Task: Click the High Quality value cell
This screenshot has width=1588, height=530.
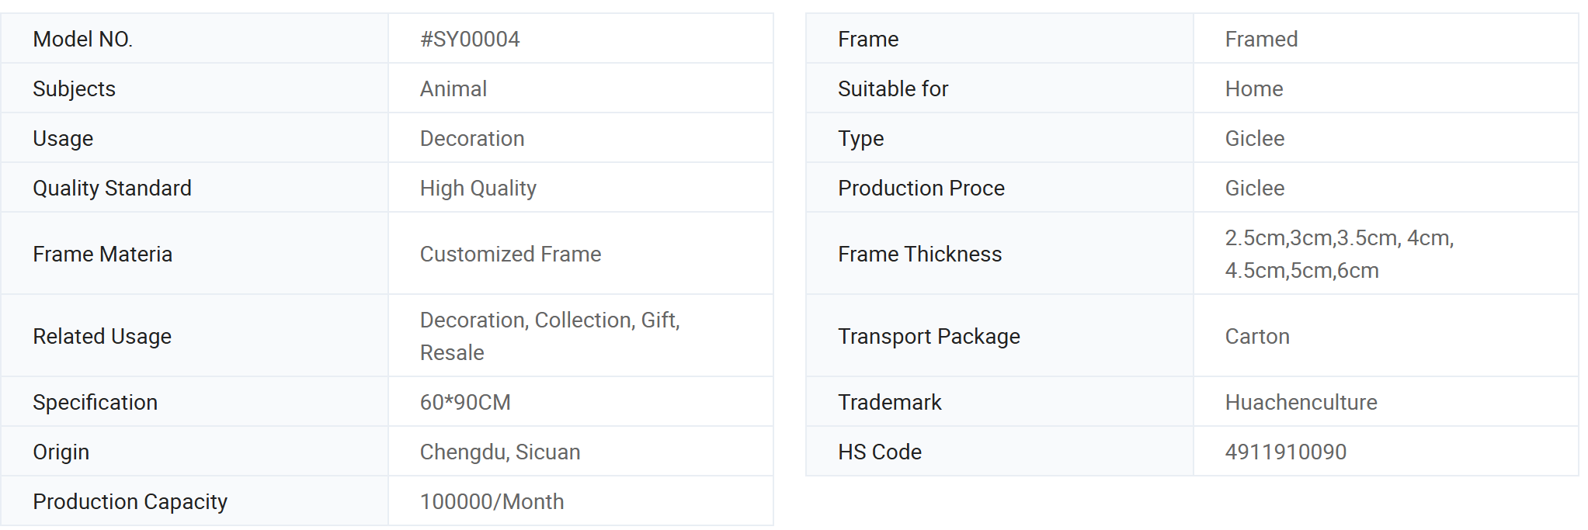Action: pyautogui.click(x=581, y=188)
